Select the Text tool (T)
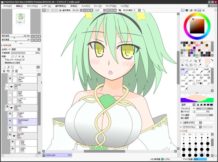The height and width of the screenshot is (162, 218). pos(200,61)
